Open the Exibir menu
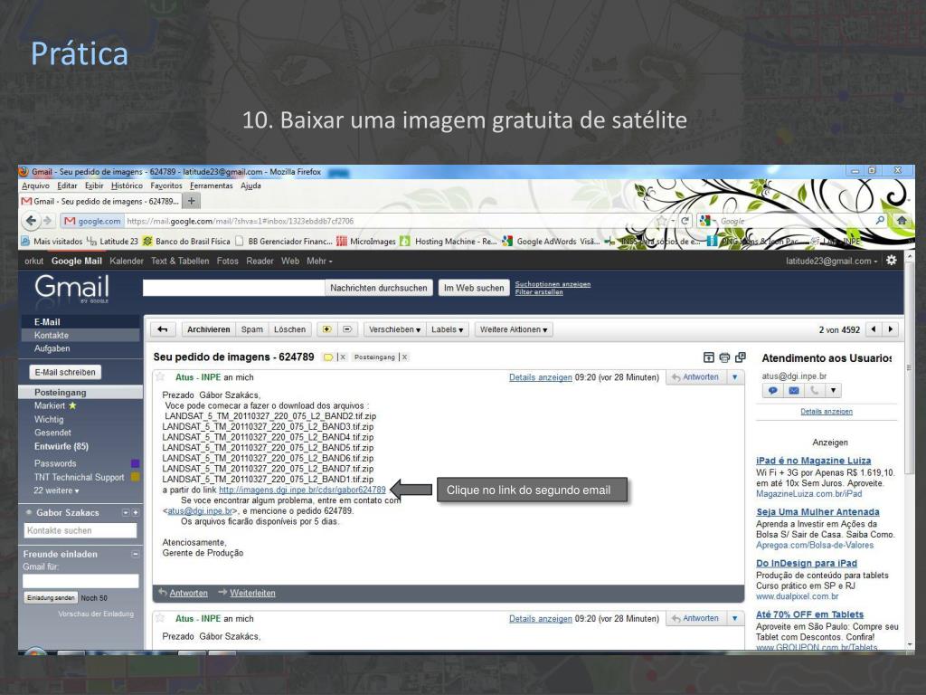The image size is (926, 695). tap(94, 186)
